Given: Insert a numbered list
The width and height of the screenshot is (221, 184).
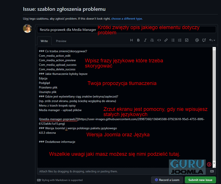Looking at the screenshot, I should coord(180,40).
